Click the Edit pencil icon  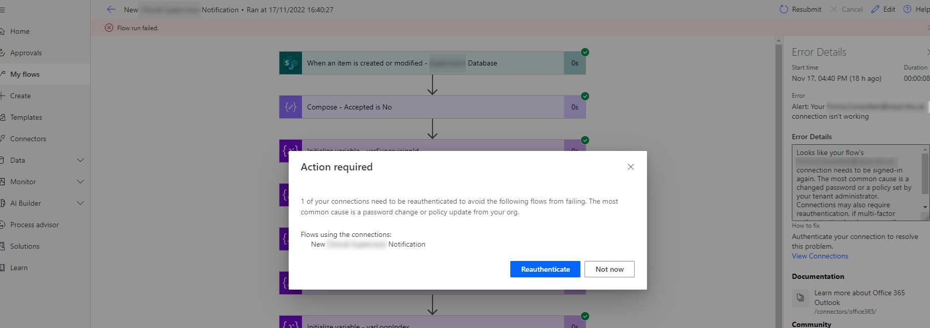(x=875, y=9)
